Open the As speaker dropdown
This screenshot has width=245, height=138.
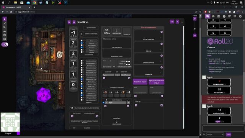click(215, 135)
